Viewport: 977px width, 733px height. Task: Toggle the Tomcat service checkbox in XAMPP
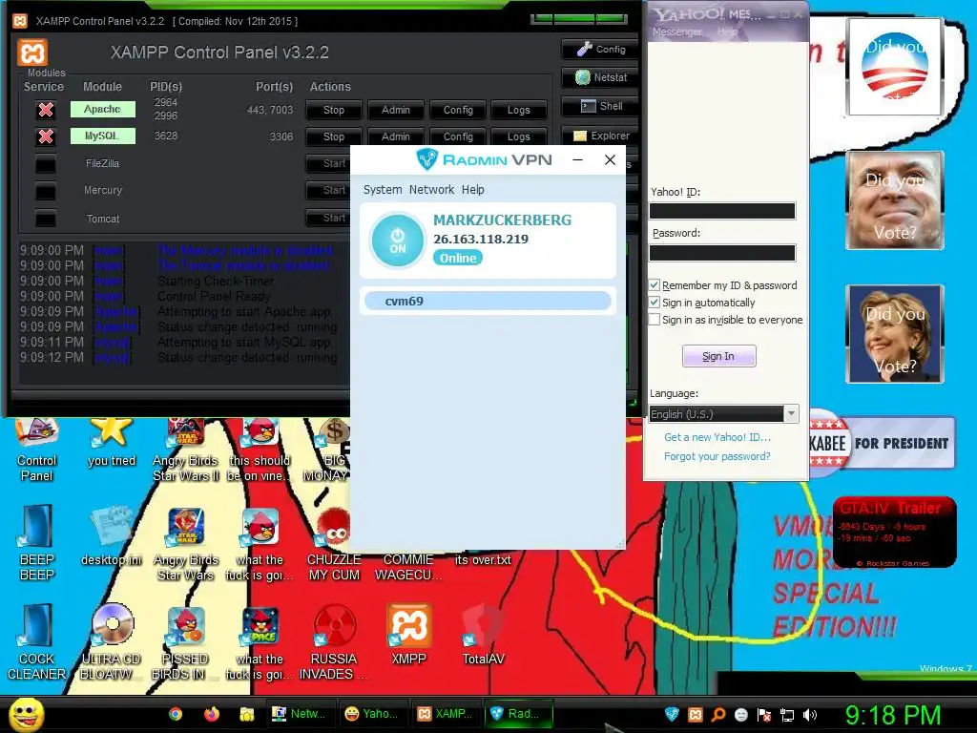(x=46, y=219)
